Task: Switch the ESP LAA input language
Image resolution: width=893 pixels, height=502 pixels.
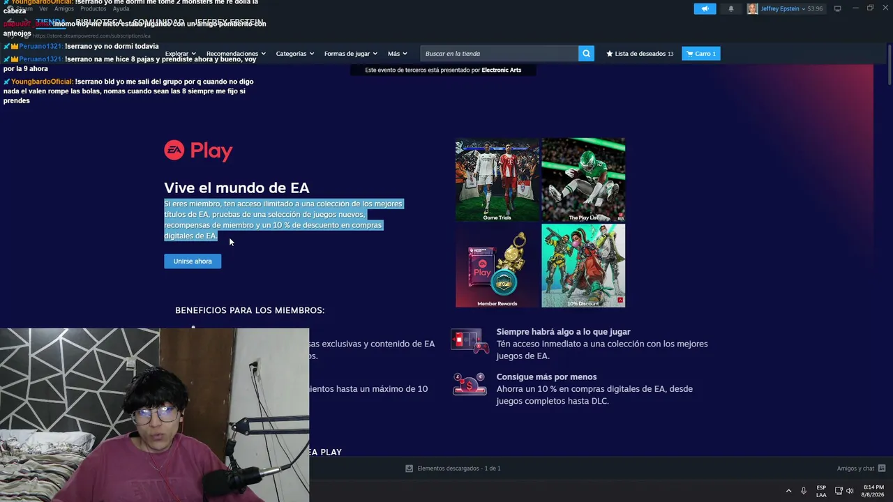Action: [821, 491]
